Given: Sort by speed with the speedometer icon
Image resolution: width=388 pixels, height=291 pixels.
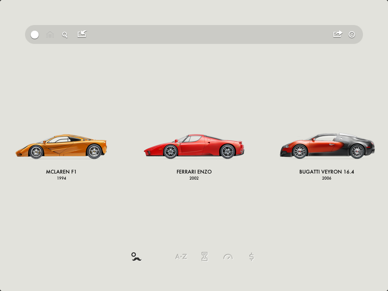Looking at the screenshot, I should [x=228, y=257].
